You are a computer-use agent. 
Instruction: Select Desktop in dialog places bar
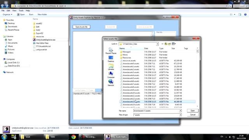111,59
